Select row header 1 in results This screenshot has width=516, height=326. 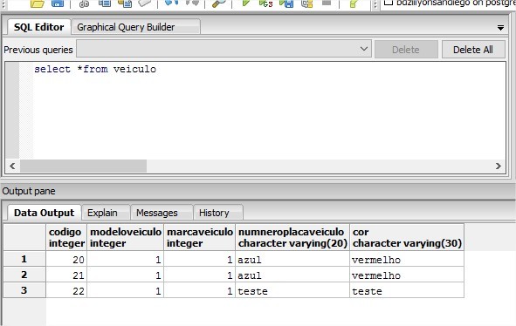pyautogui.click(x=24, y=259)
